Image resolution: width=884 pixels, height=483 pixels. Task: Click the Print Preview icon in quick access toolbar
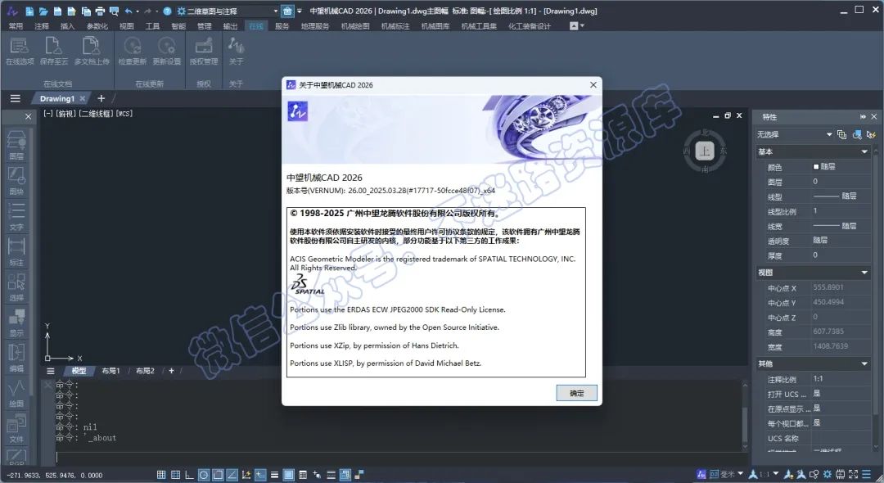114,11
